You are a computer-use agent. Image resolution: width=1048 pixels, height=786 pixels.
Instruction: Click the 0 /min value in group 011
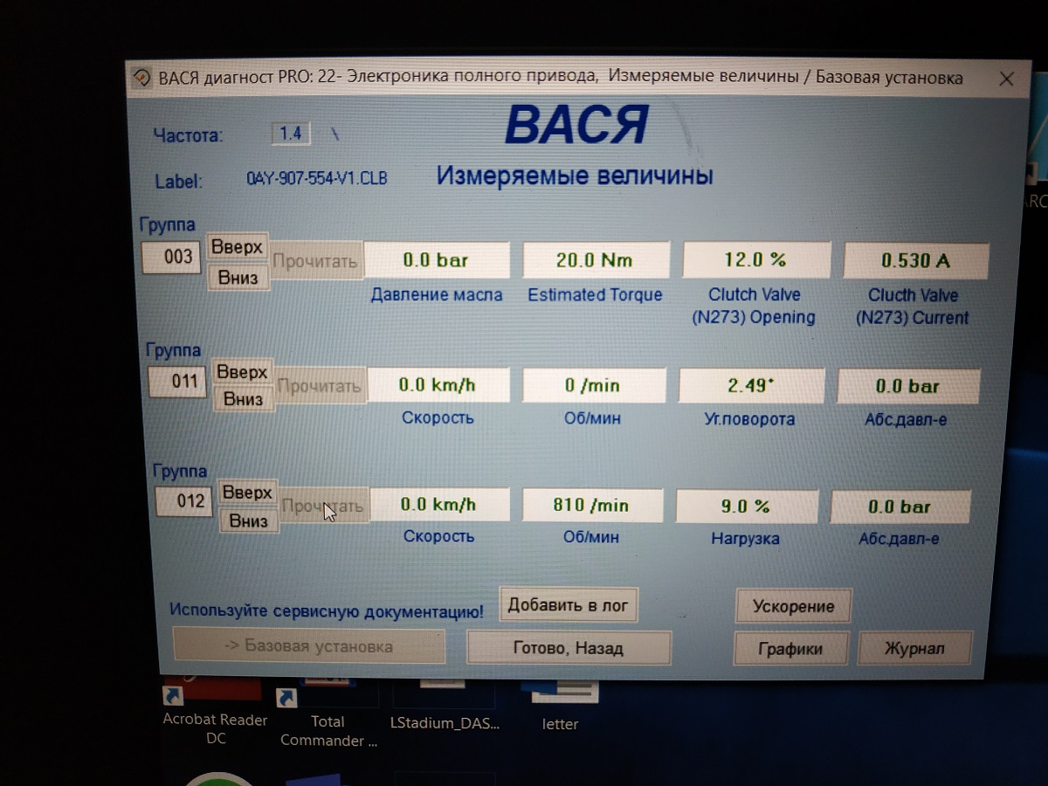point(594,384)
